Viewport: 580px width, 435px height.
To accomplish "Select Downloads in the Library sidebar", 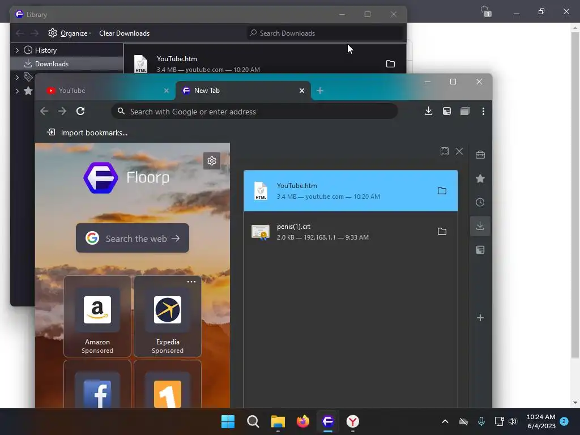I will [x=52, y=64].
